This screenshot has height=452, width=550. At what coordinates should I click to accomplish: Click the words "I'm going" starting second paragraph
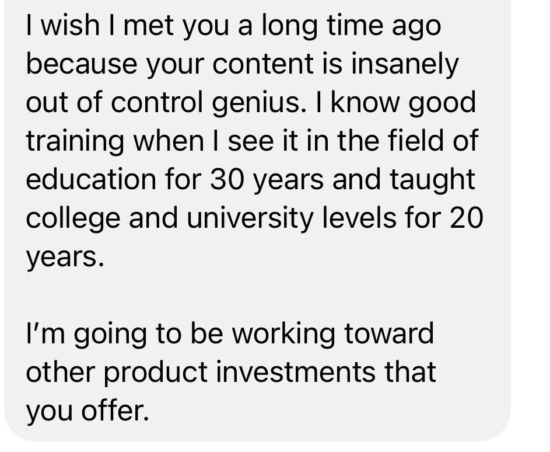(x=86, y=335)
